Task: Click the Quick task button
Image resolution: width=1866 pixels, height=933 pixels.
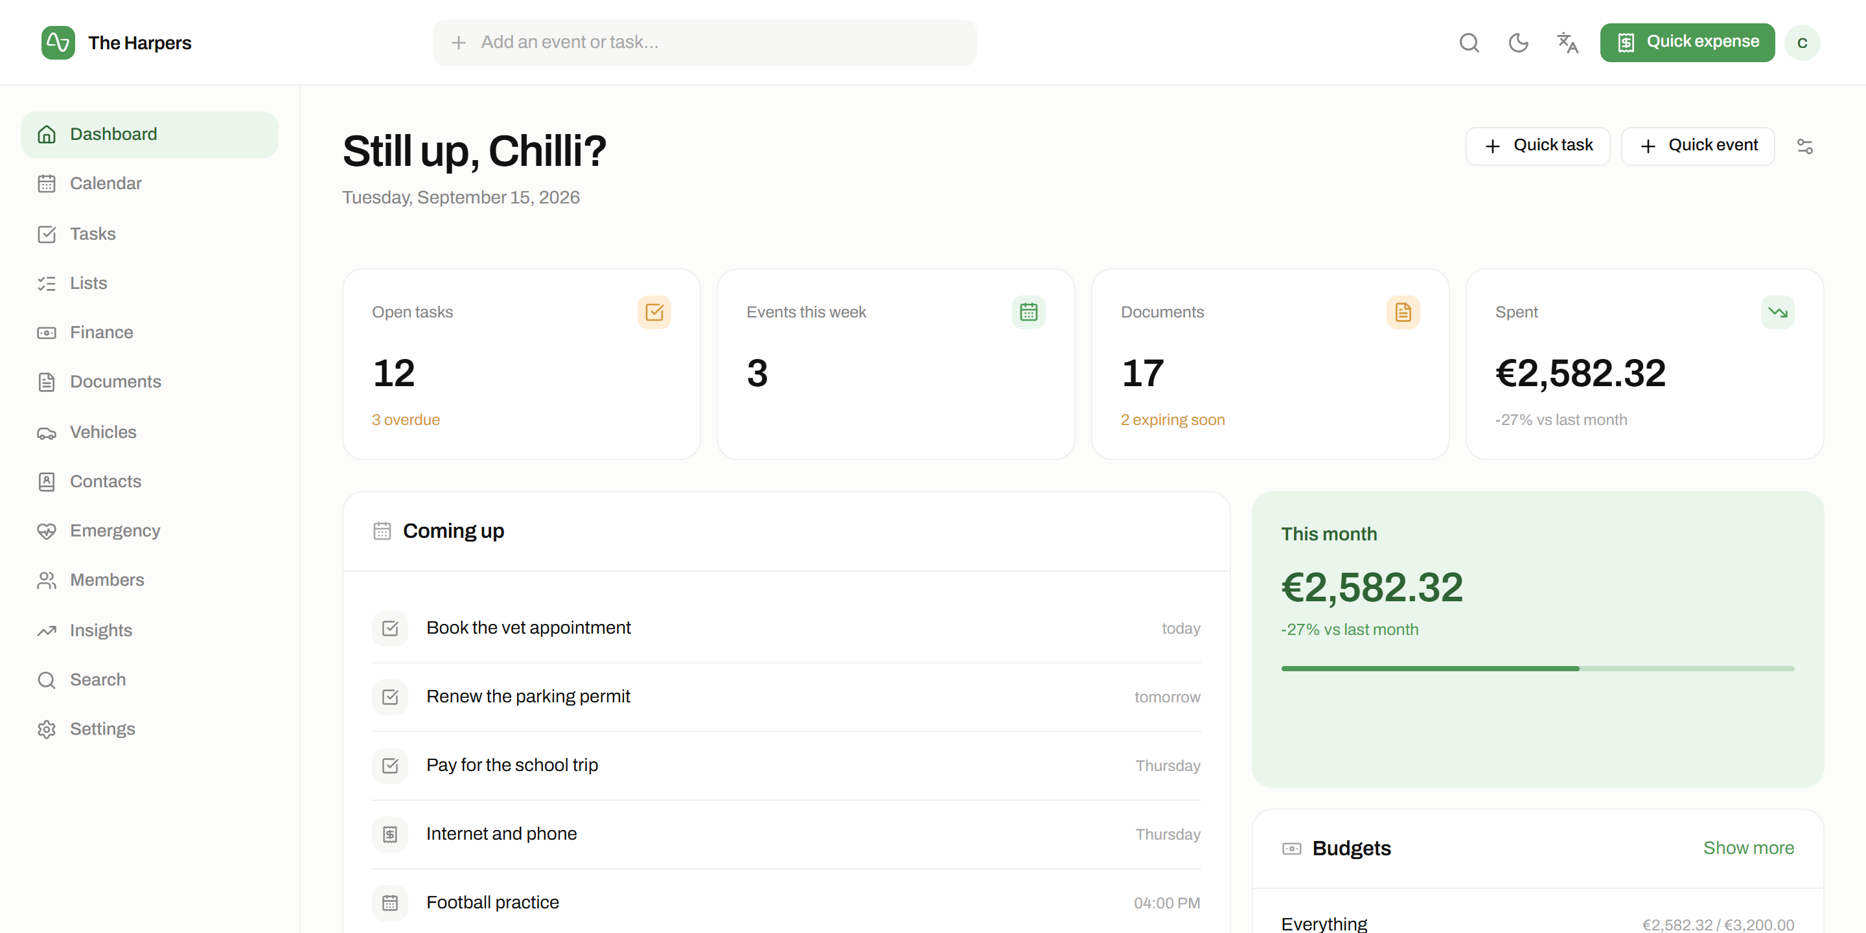Action: pos(1537,146)
